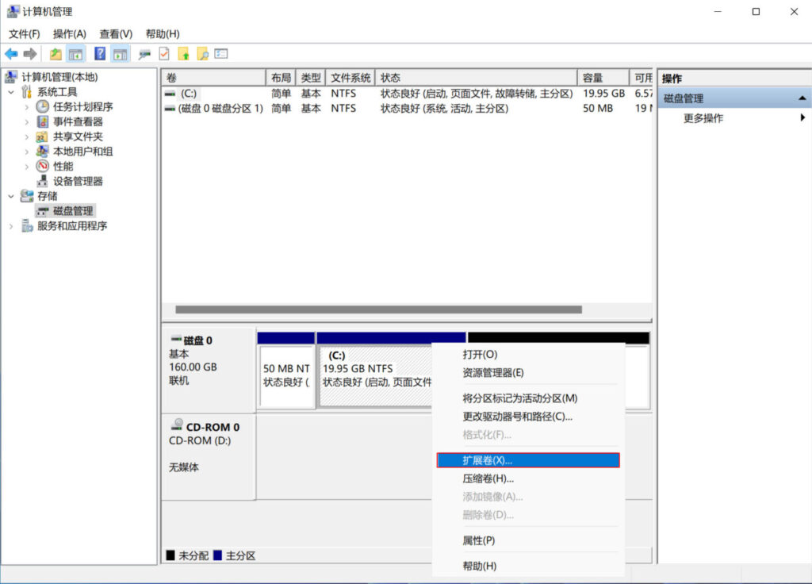812x584 pixels.
Task: Collapse the 磁盘管理 actions section arrow
Action: (x=802, y=98)
